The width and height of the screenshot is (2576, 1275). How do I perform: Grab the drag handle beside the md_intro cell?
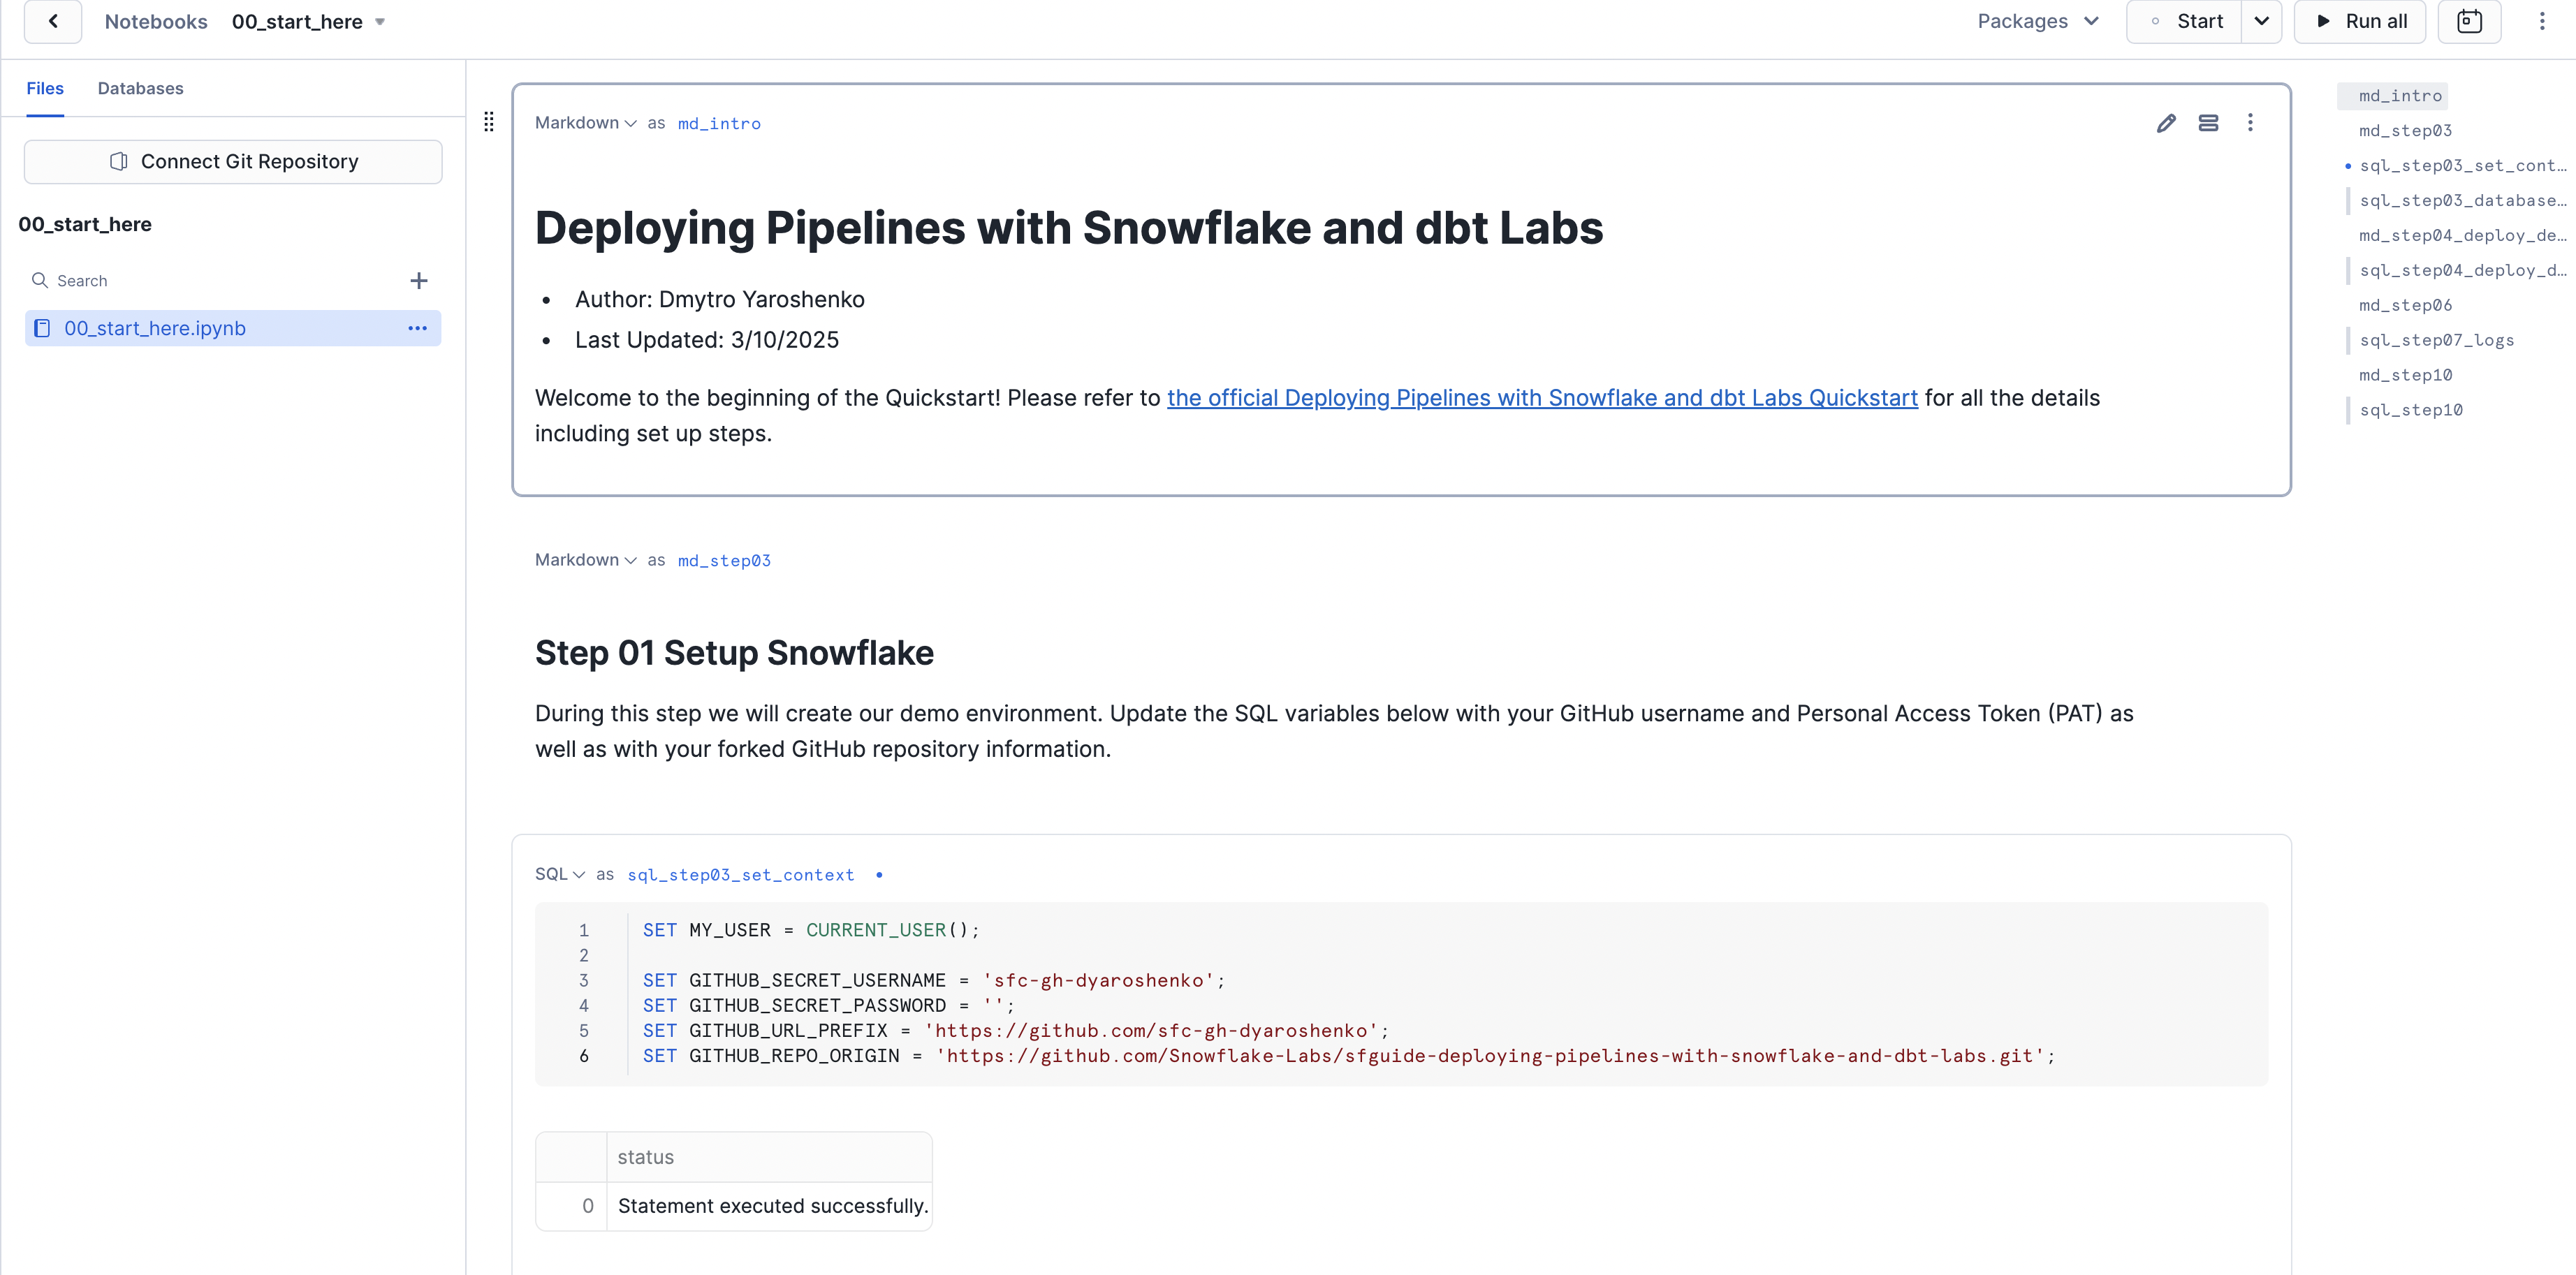pos(489,121)
